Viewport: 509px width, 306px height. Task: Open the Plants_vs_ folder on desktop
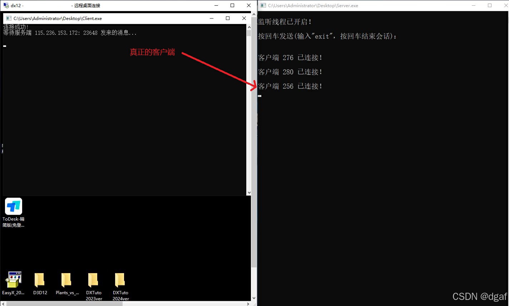coord(67,283)
